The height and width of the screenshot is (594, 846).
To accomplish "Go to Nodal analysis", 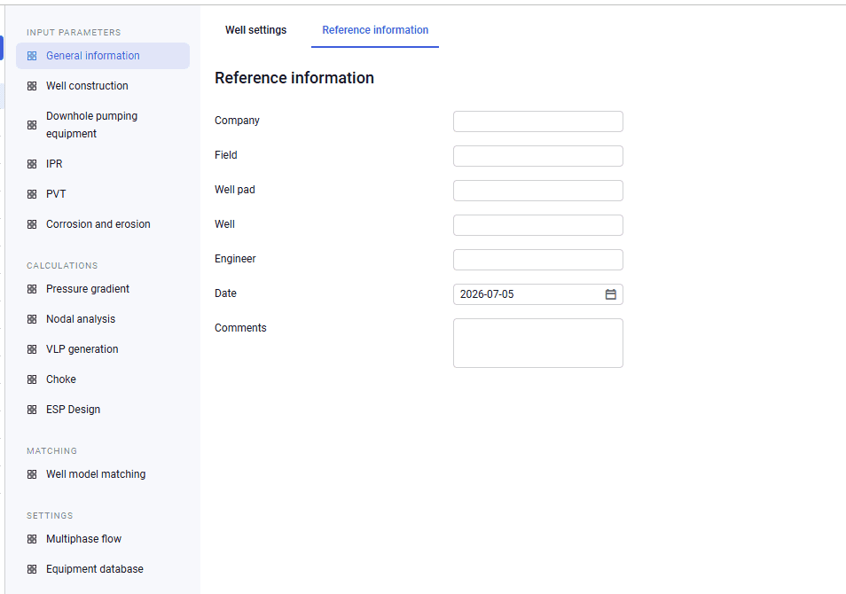I will pyautogui.click(x=103, y=319).
